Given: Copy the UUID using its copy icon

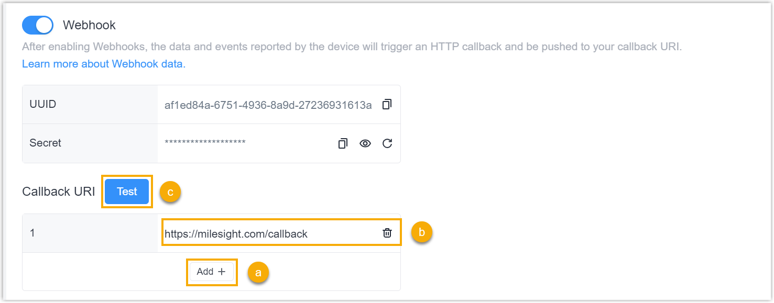Looking at the screenshot, I should click(387, 105).
